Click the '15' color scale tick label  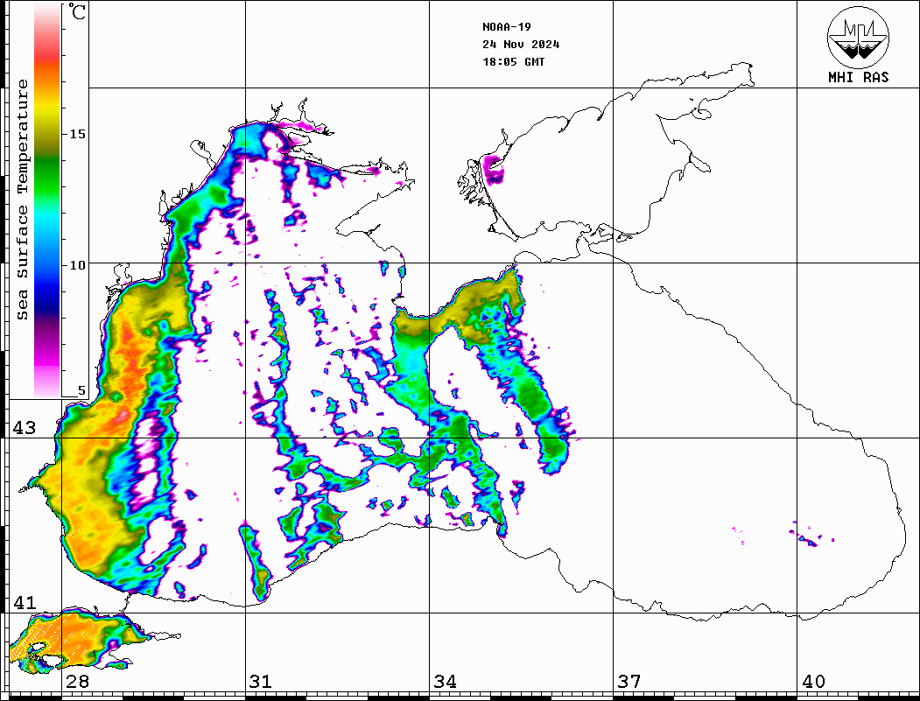[x=77, y=134]
